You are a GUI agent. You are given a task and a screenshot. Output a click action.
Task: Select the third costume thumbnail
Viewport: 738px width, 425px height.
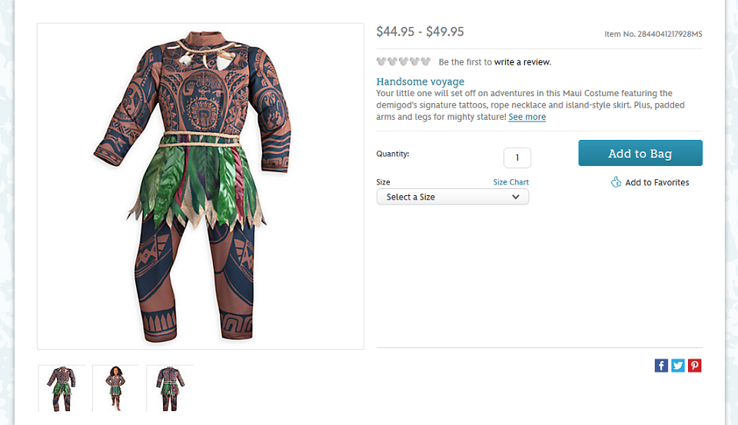[x=170, y=388]
